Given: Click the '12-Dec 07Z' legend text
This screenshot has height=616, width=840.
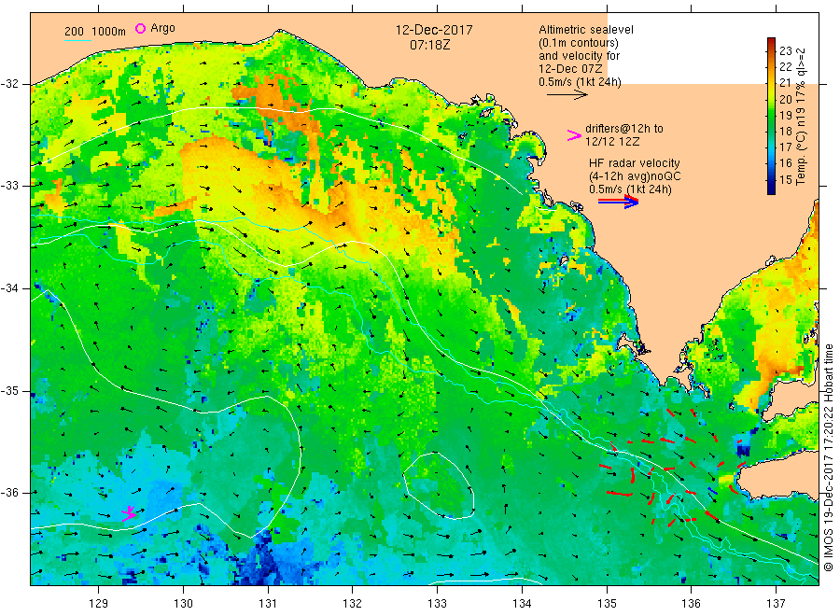Looking at the screenshot, I should coord(570,69).
